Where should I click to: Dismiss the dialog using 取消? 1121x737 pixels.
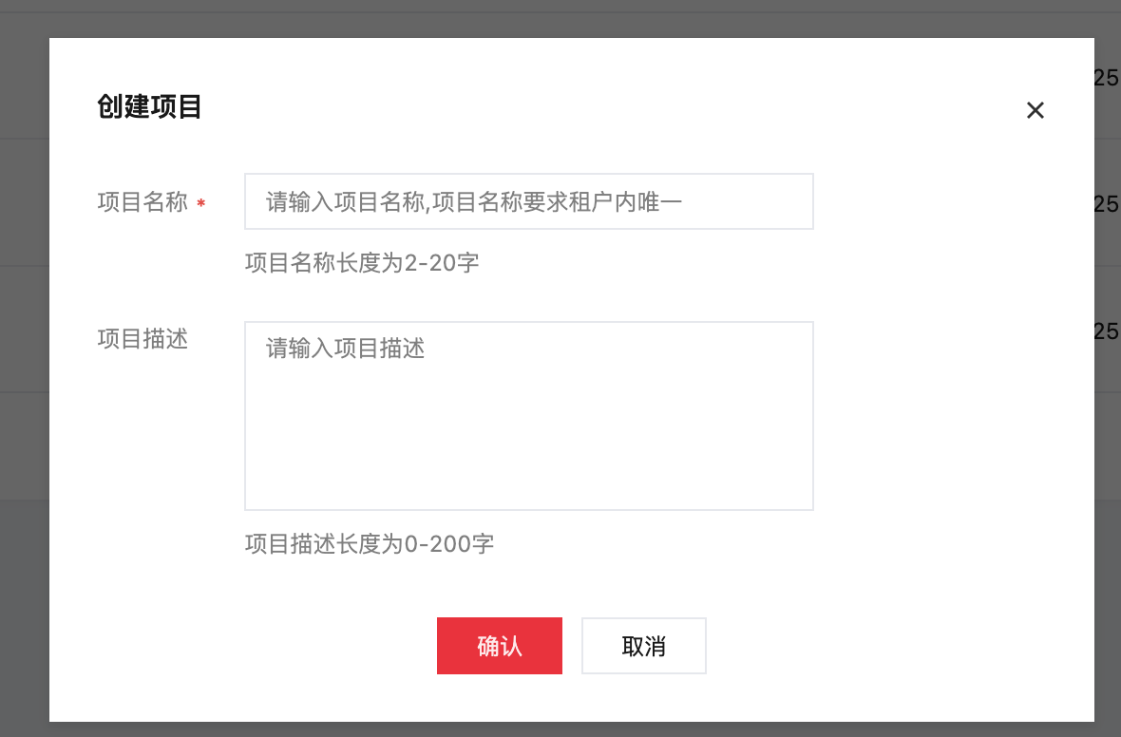click(643, 646)
